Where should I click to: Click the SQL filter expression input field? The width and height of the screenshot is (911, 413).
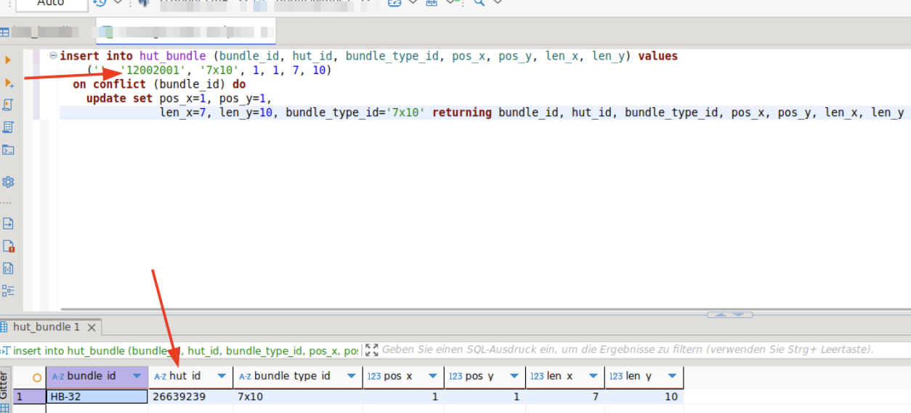coord(625,350)
